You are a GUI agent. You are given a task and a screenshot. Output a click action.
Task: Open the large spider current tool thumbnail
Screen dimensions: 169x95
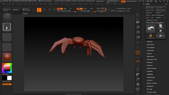[151, 29]
